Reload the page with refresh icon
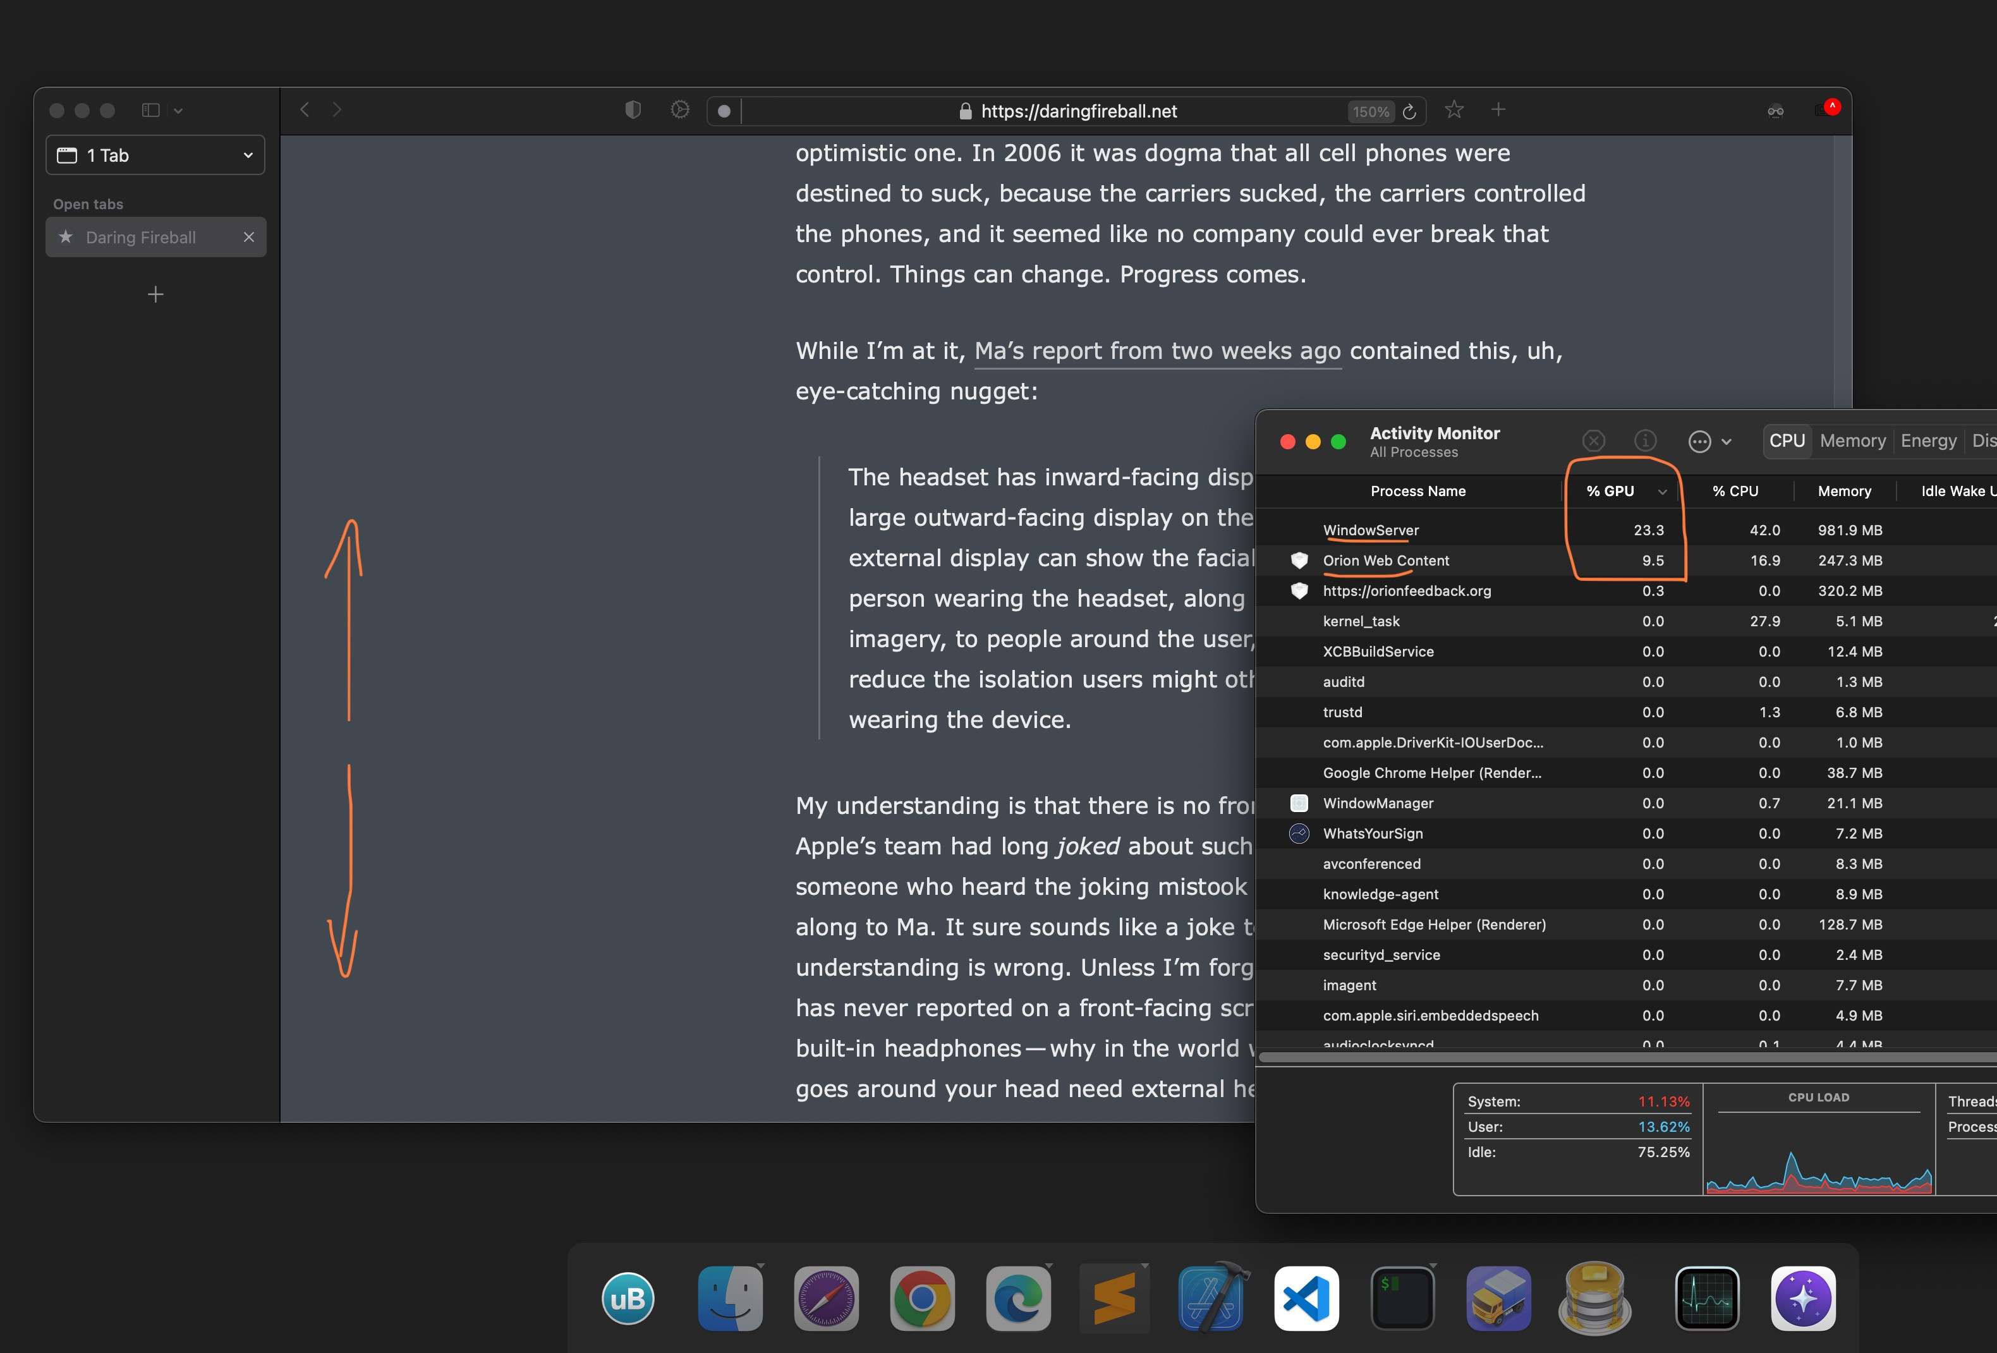Viewport: 1997px width, 1353px height. tap(1409, 112)
